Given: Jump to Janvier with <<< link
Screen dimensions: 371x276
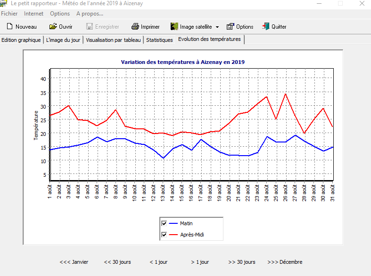Looking at the screenshot, I should (x=74, y=262).
